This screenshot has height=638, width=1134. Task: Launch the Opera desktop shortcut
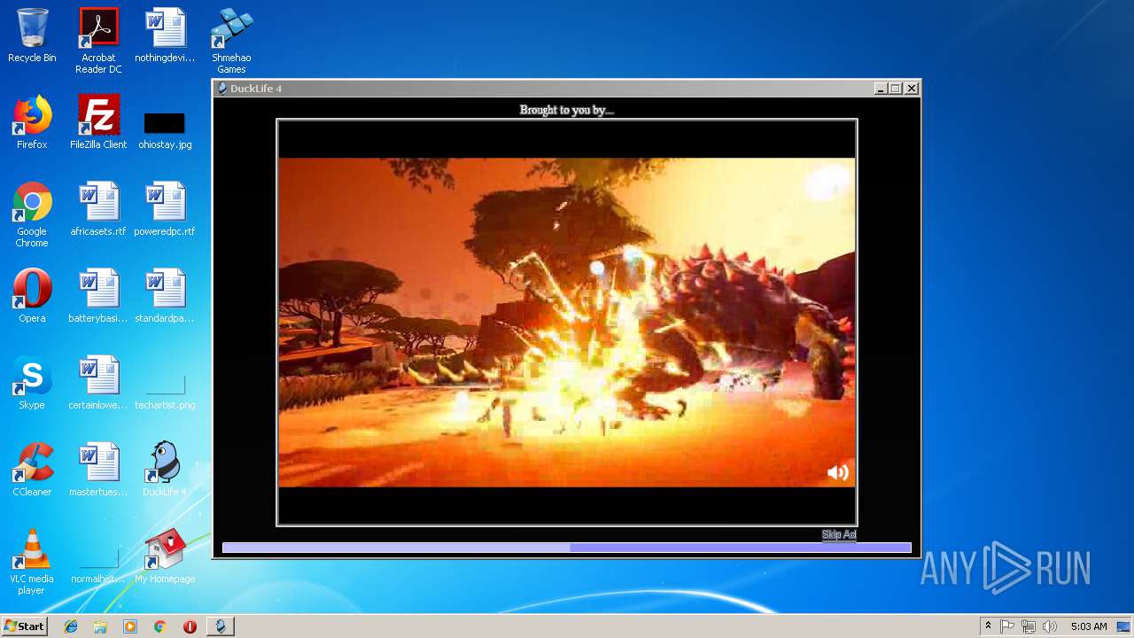tap(32, 297)
